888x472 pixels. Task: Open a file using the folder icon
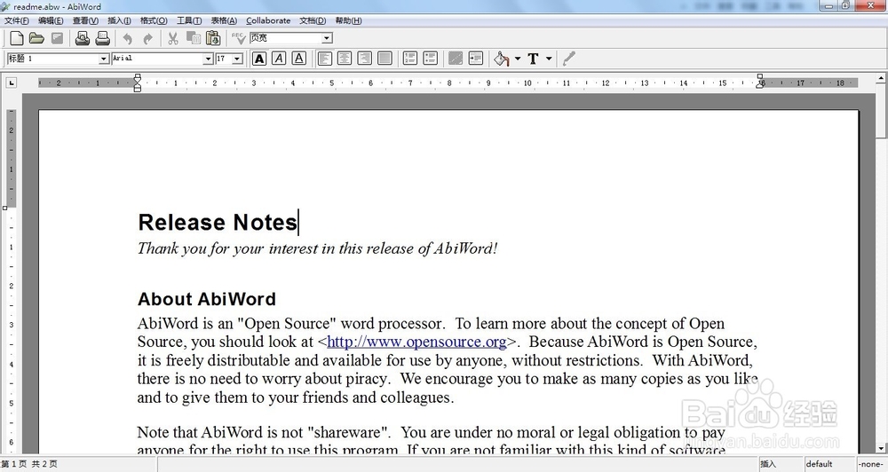tap(36, 38)
